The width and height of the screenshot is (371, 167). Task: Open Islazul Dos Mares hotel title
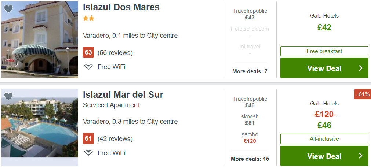click(x=121, y=7)
